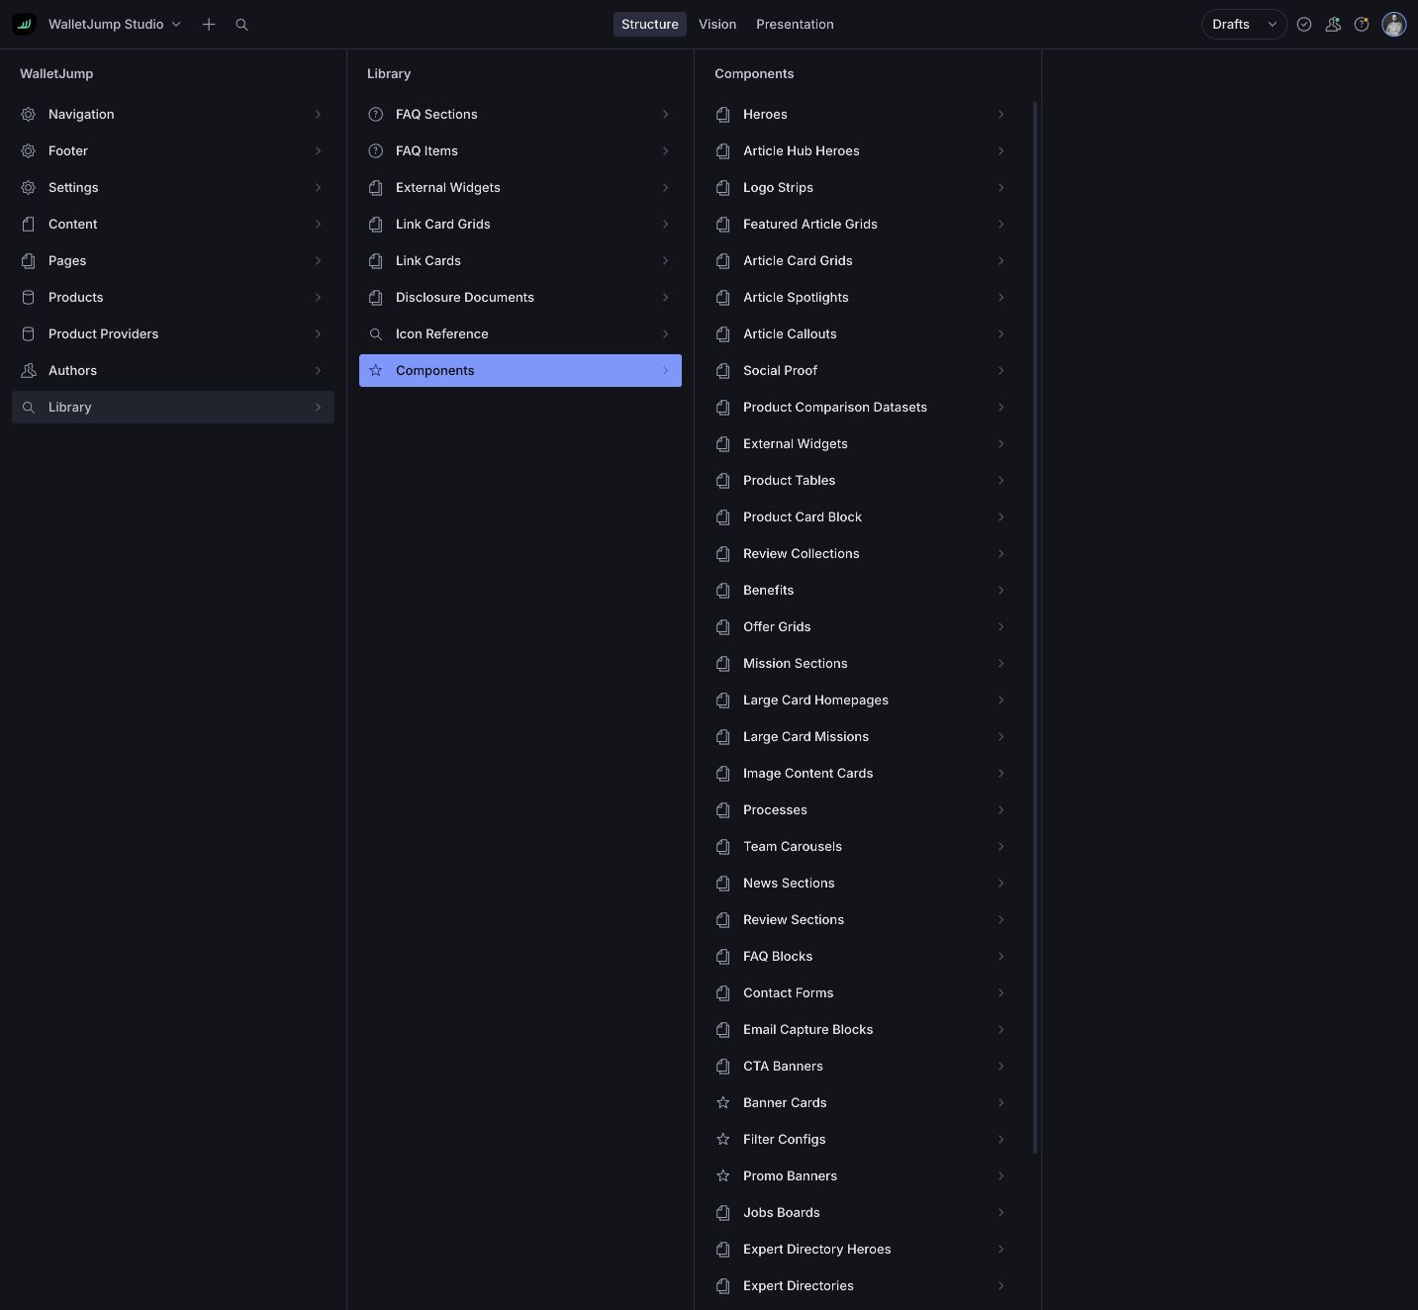Select Article Callouts row
This screenshot has height=1310, width=1418.
pyautogui.click(x=862, y=333)
